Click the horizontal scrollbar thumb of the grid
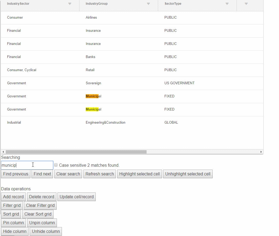 click(76, 152)
